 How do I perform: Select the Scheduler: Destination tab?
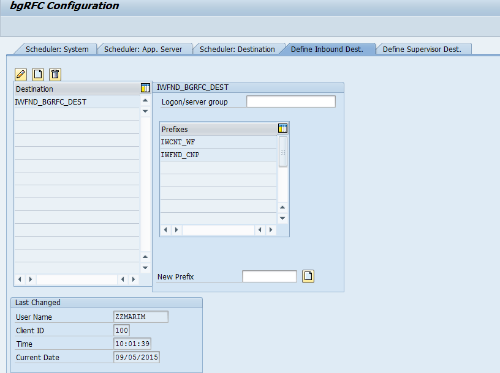coord(237,49)
